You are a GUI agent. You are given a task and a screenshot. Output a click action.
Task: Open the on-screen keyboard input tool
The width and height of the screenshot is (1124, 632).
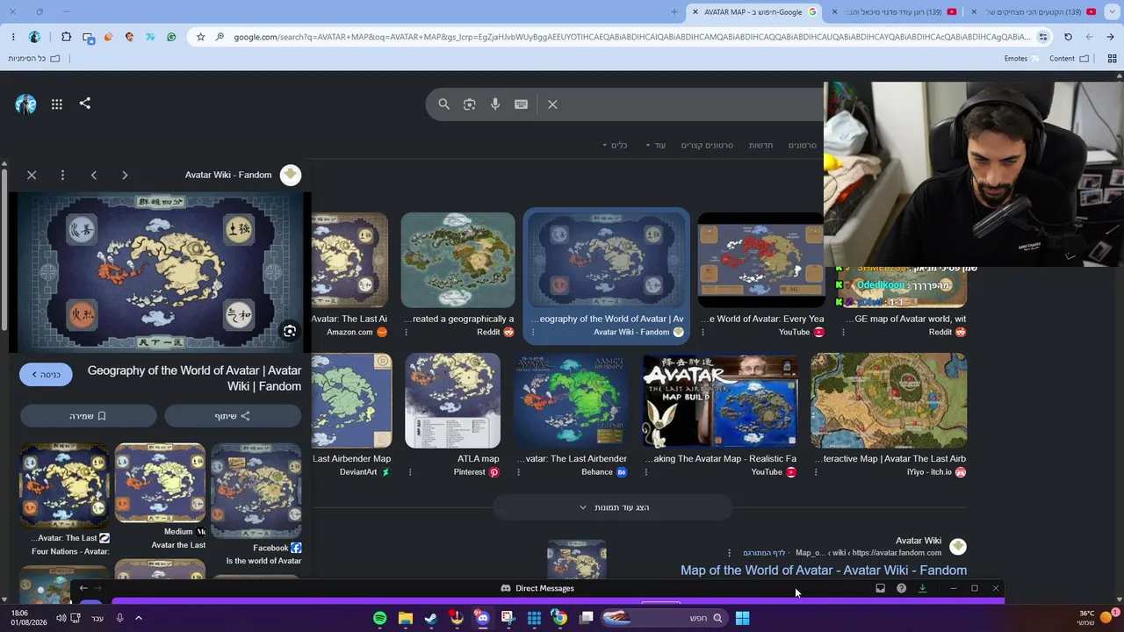[521, 104]
